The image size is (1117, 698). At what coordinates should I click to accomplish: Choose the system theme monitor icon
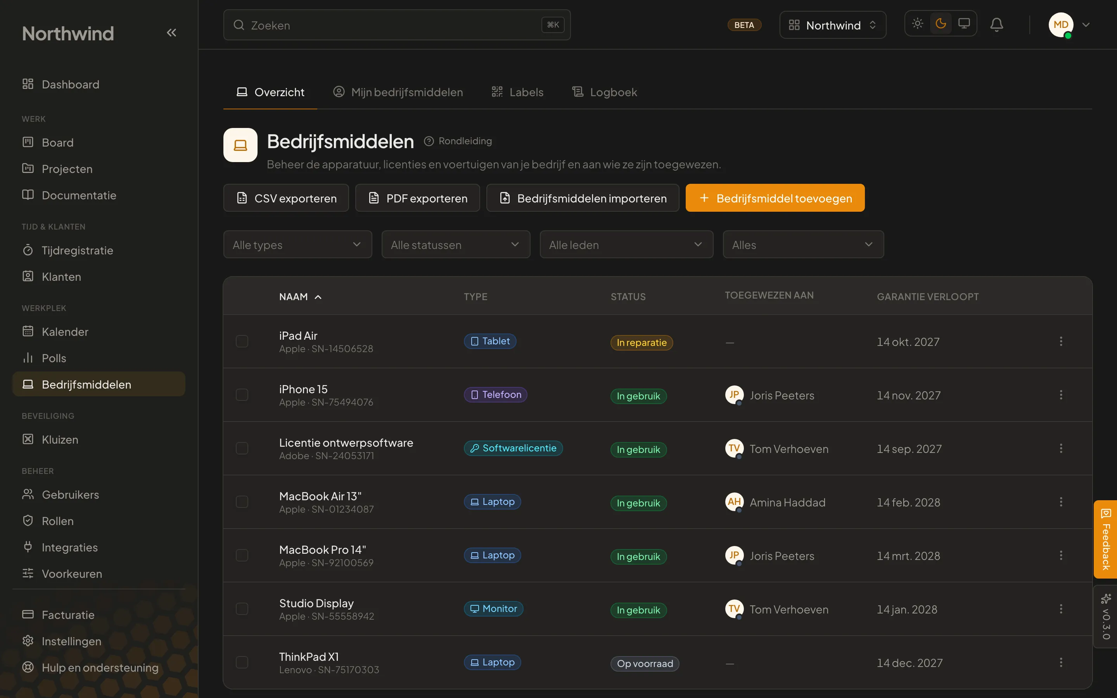964,24
